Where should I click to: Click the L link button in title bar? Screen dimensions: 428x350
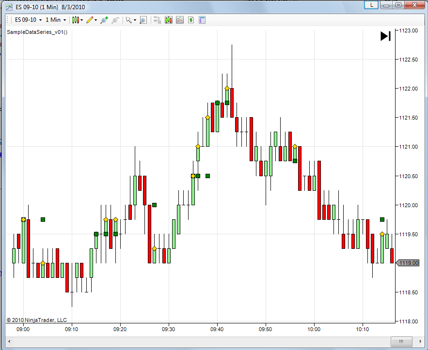[371, 5]
